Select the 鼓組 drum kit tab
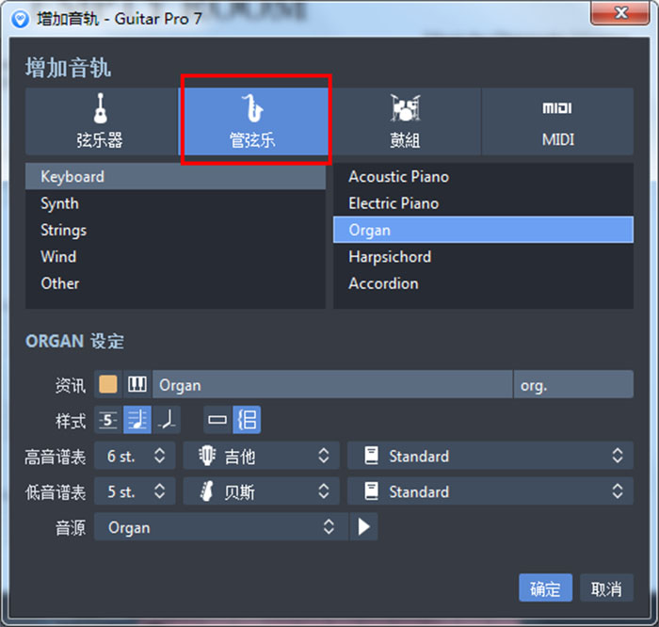659x627 pixels. coord(405,121)
